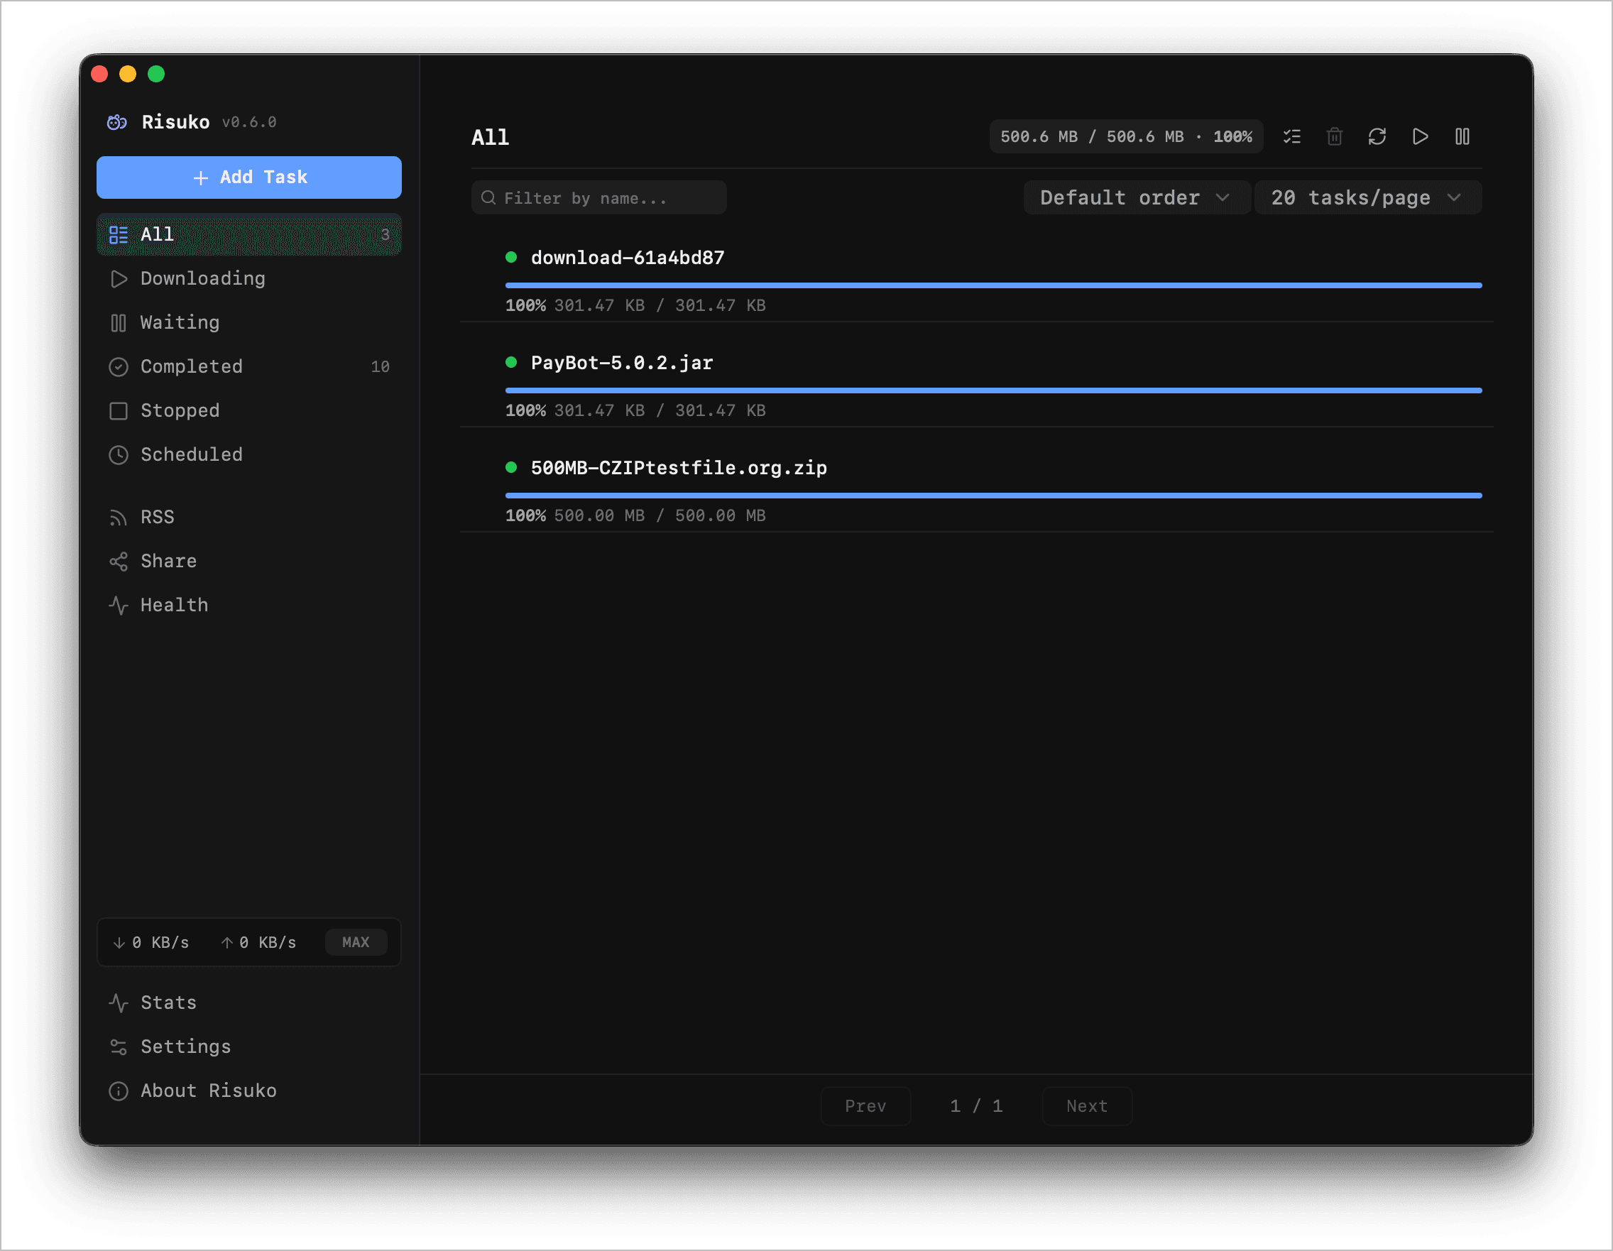
Task: Click the Settings sliders icon
Action: pyautogui.click(x=118, y=1047)
